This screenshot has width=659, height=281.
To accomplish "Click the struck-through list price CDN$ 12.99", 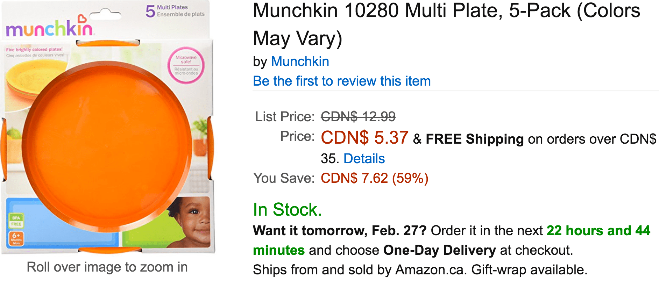I will (x=358, y=117).
